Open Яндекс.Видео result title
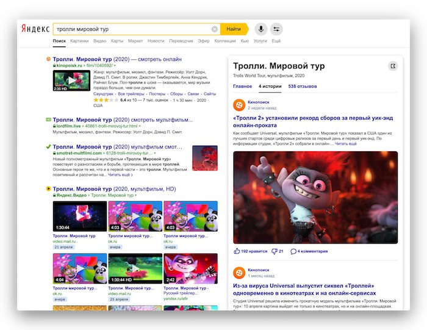This screenshot has height=330, width=427. [115, 188]
